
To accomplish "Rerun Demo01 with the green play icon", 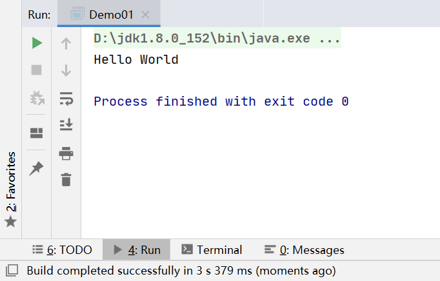I will [x=37, y=43].
